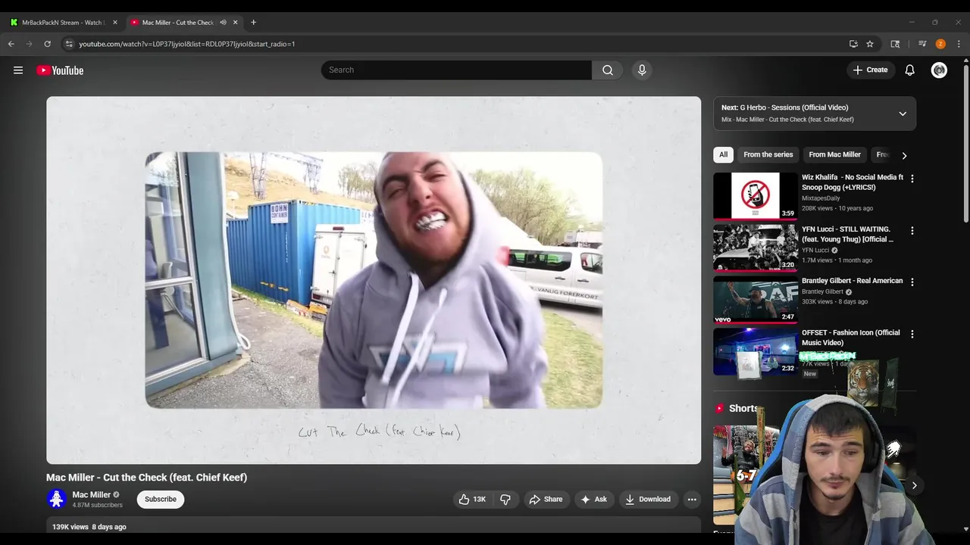
Task: Click the video title below the player
Action: click(x=147, y=478)
